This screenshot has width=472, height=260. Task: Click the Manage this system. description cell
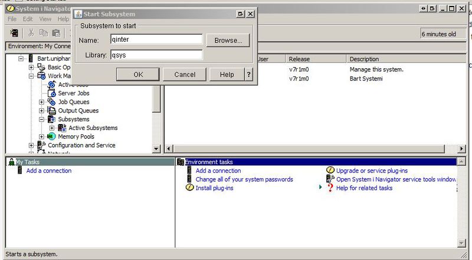coord(376,69)
